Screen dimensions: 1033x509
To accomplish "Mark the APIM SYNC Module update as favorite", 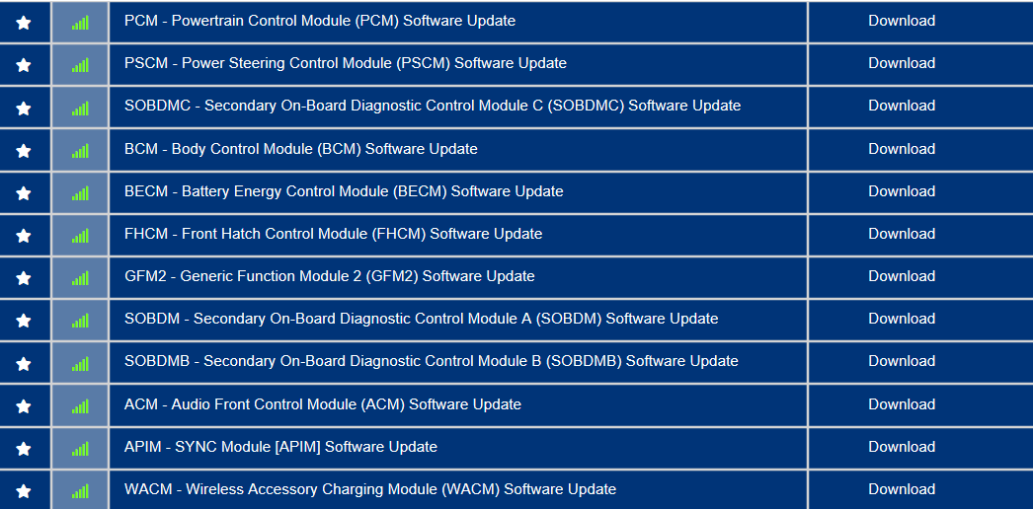I will (24, 449).
